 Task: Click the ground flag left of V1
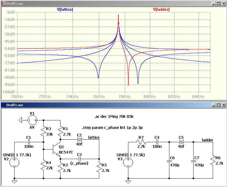click(x=20, y=120)
